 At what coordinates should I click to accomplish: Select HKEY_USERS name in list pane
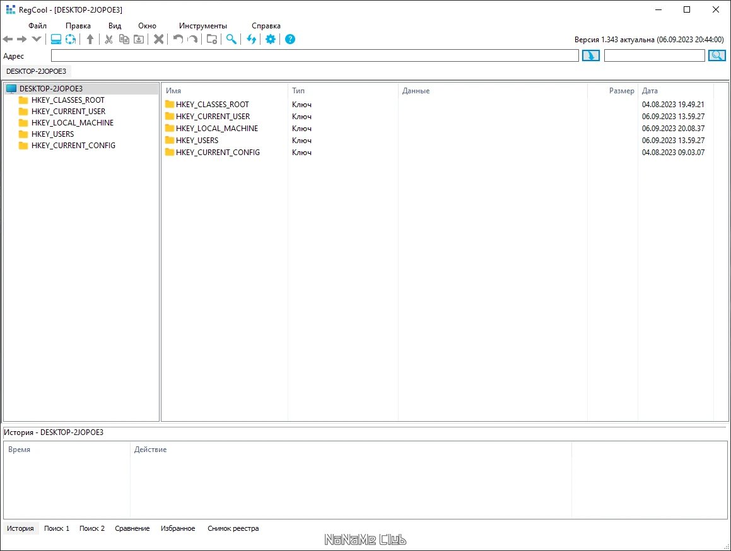[197, 141]
